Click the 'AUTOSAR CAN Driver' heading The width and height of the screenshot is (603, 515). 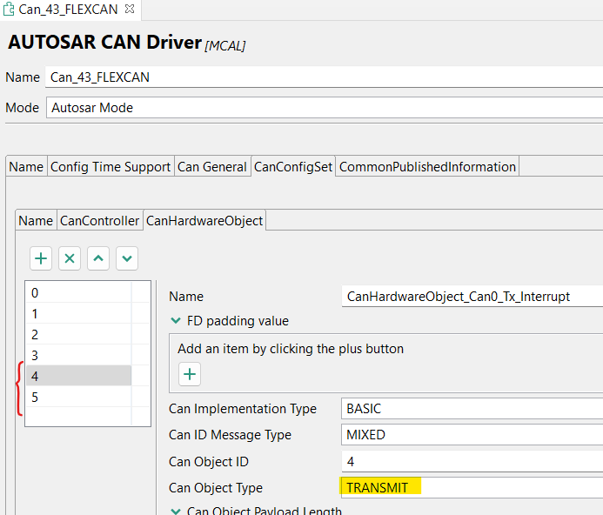(105, 42)
